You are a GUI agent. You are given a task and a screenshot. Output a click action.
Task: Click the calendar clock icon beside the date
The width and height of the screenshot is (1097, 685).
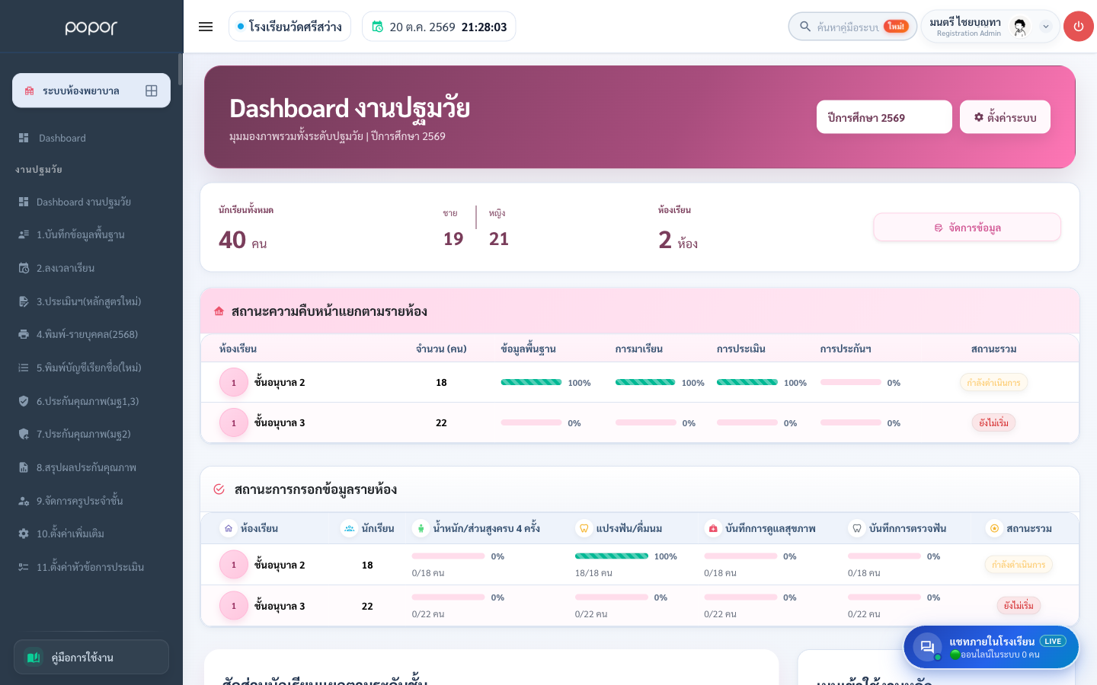pyautogui.click(x=377, y=27)
